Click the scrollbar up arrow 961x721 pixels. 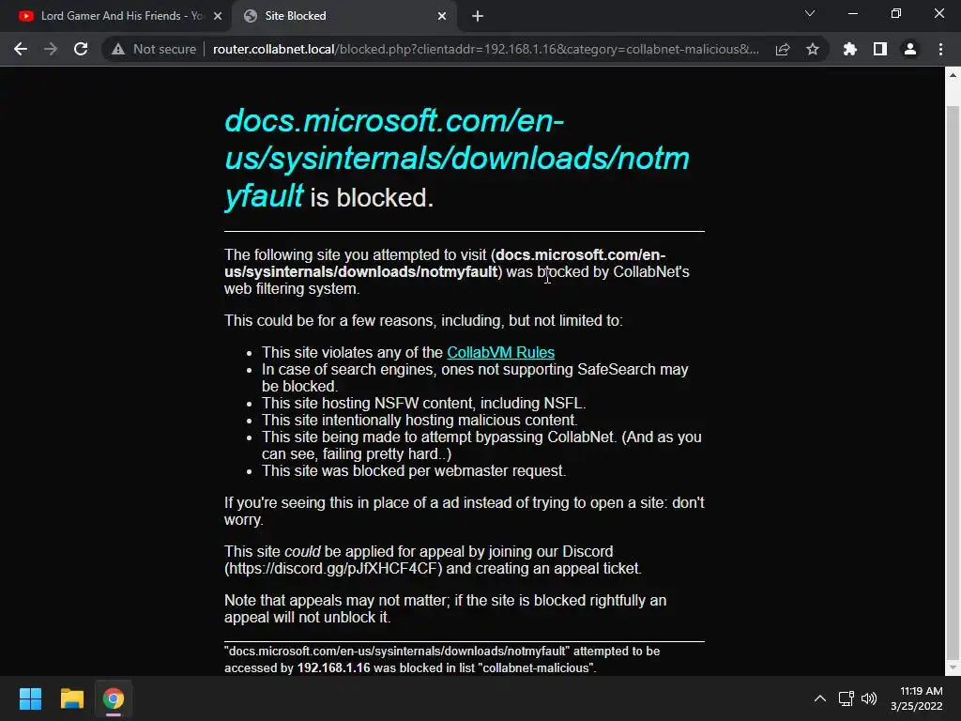[953, 75]
